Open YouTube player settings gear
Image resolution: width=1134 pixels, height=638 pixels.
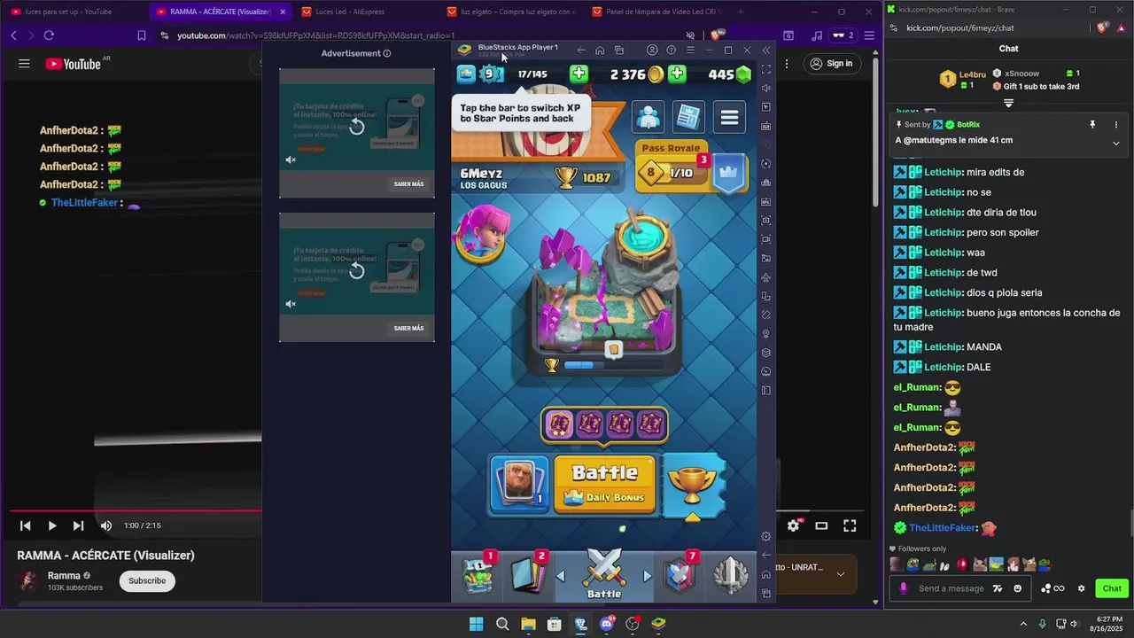click(x=793, y=525)
